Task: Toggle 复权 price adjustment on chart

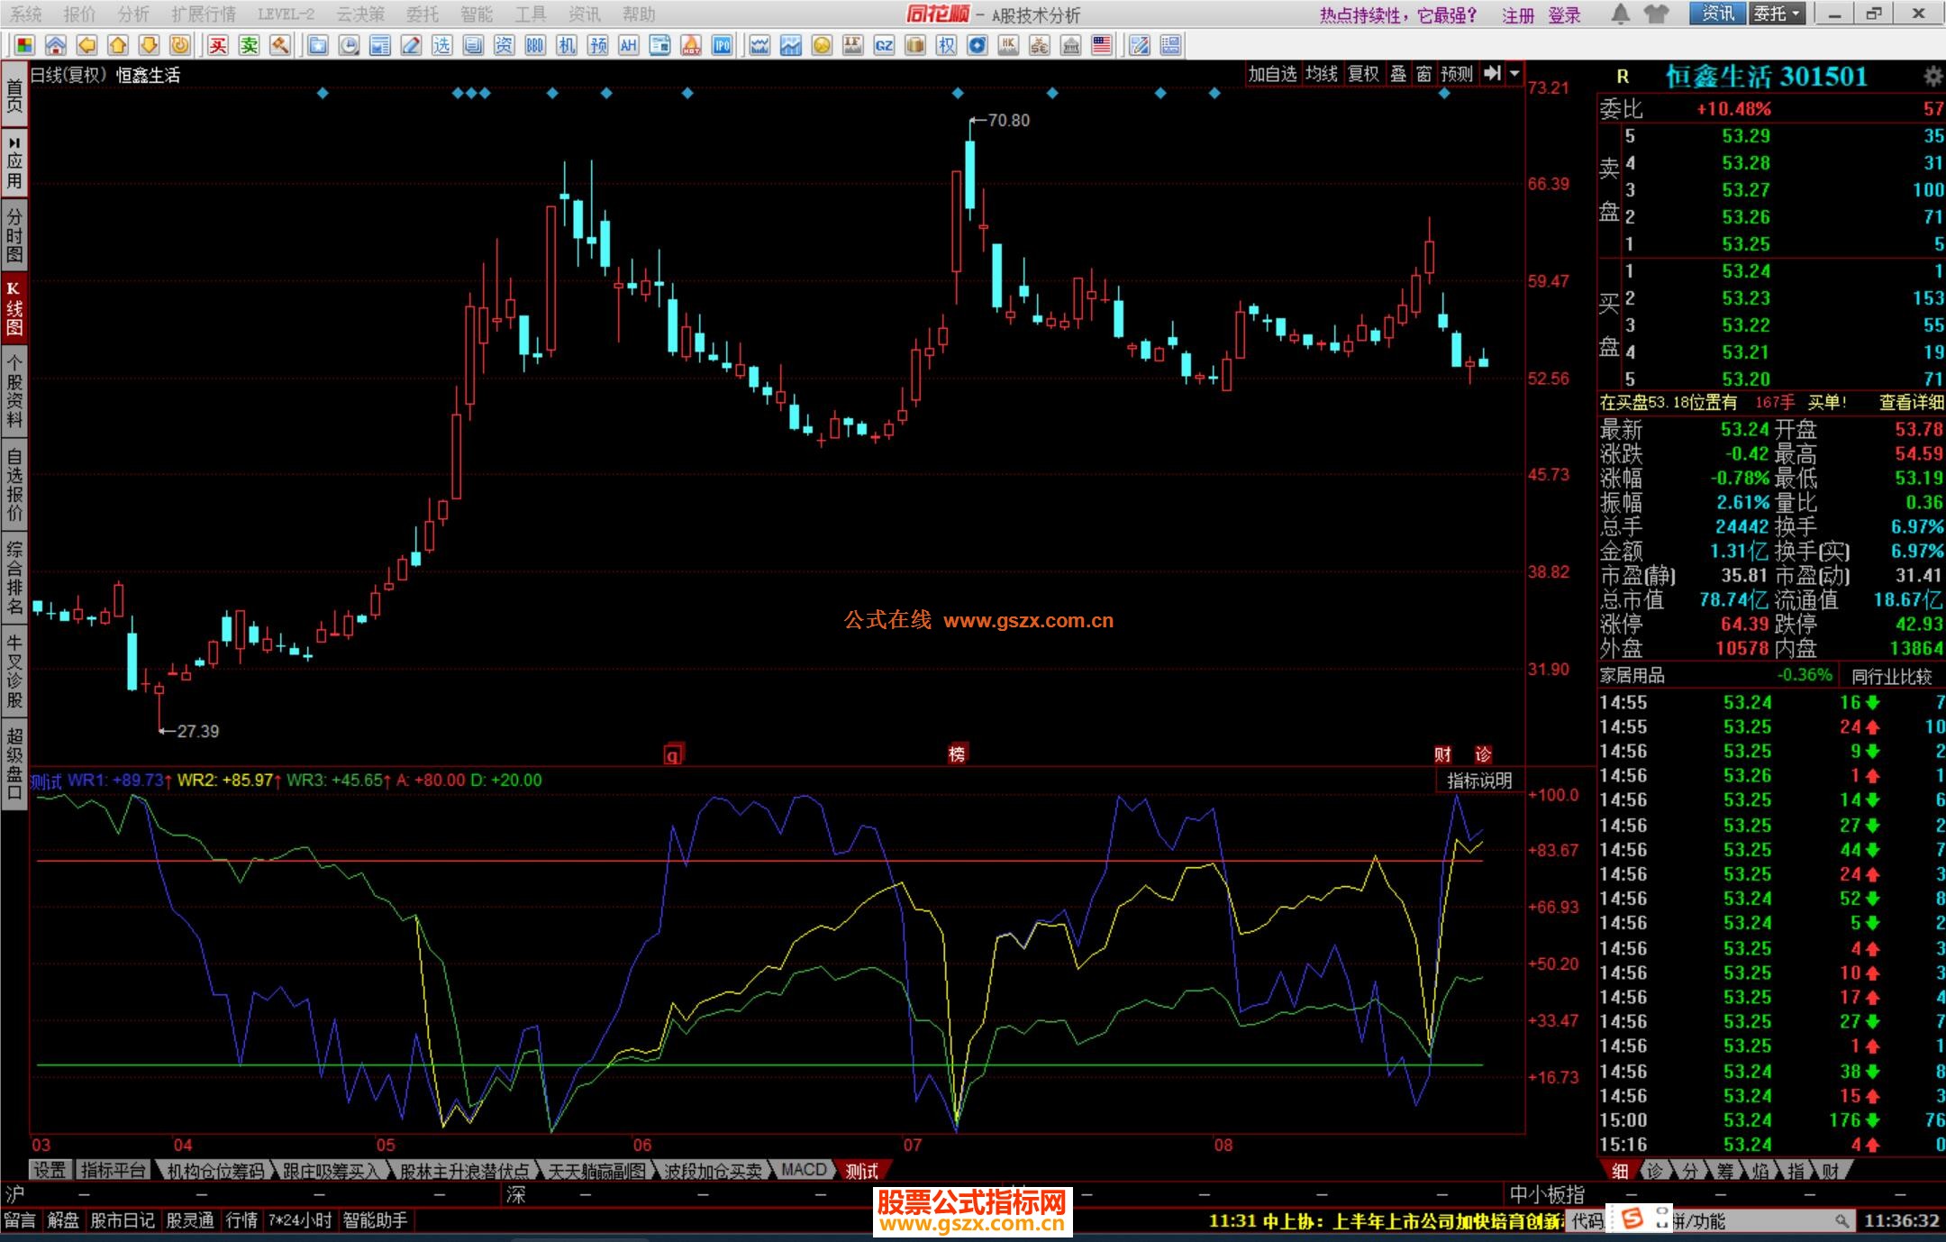Action: (1363, 74)
